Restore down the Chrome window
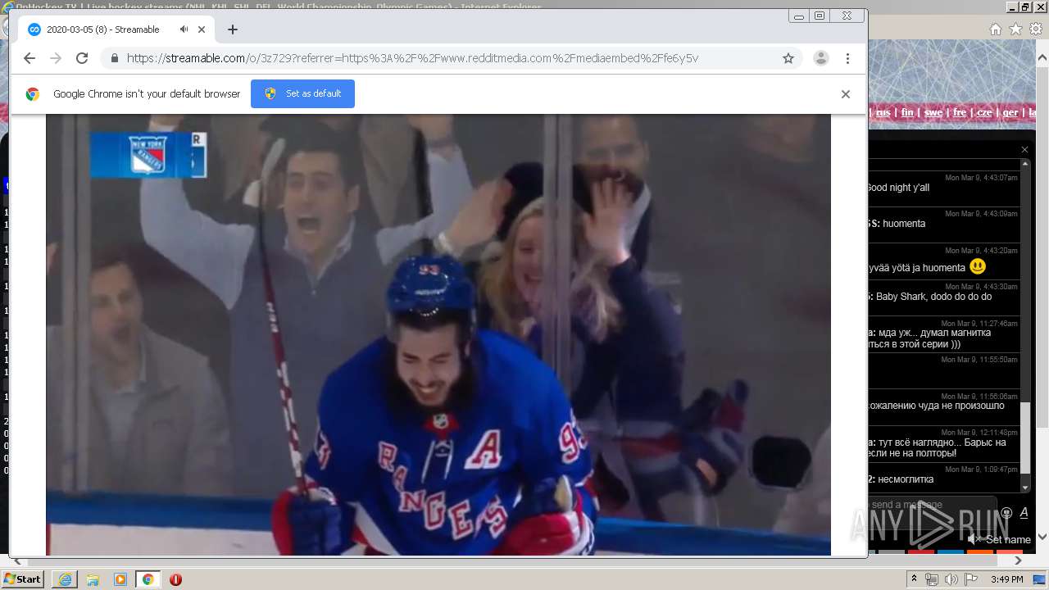The height and width of the screenshot is (590, 1049). 820,16
